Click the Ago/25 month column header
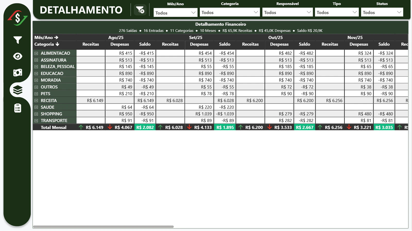The height and width of the screenshot is (231, 412). point(116,38)
